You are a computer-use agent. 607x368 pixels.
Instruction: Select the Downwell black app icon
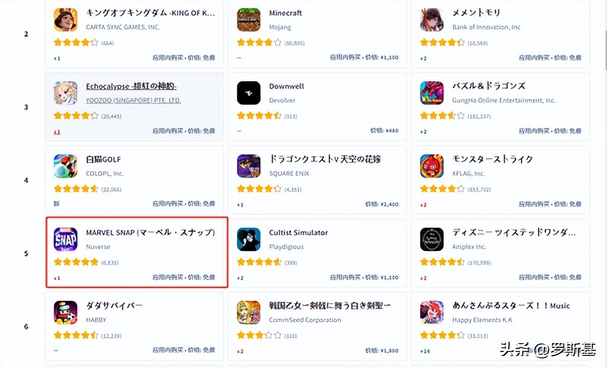pyautogui.click(x=249, y=93)
